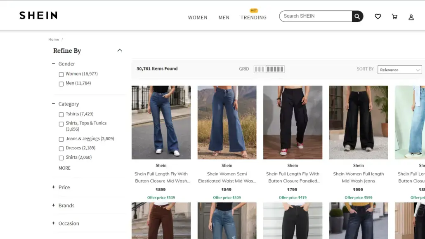Open 'Shein Women Semi Elasticated Waist' title
This screenshot has width=425, height=239.
227,177
